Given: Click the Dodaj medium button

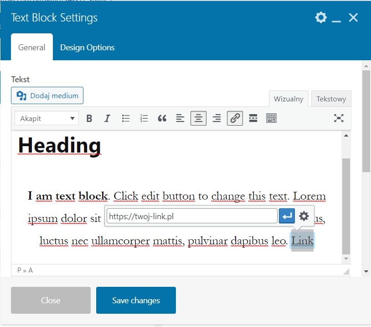Looking at the screenshot, I should (x=47, y=95).
